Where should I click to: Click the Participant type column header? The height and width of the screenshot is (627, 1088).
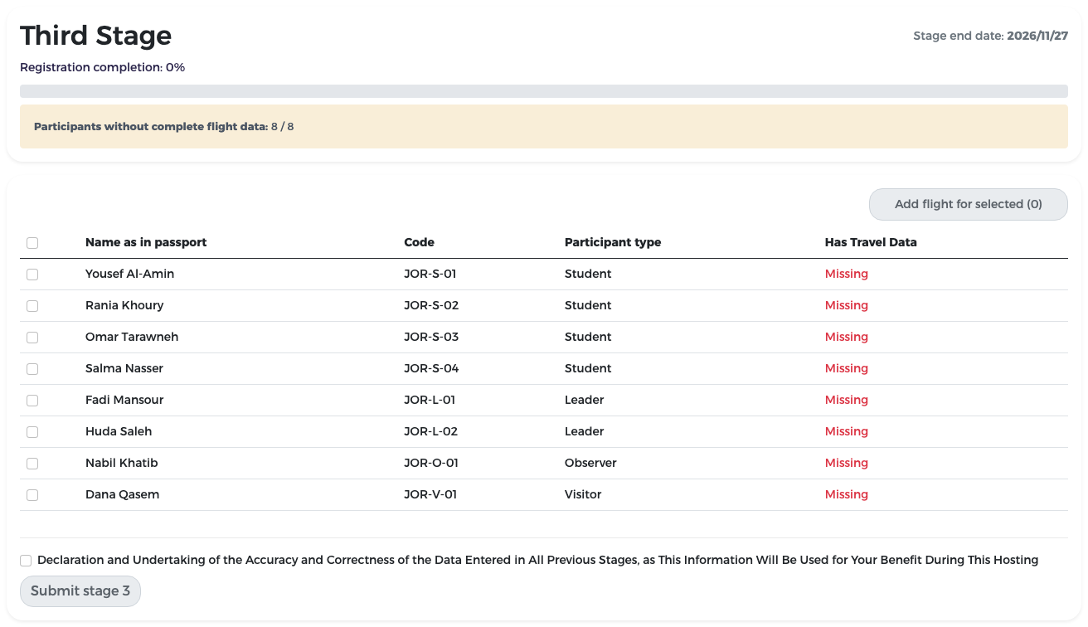click(x=613, y=242)
